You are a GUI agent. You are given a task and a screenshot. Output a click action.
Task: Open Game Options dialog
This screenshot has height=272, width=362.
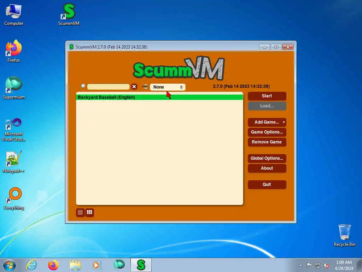click(267, 132)
